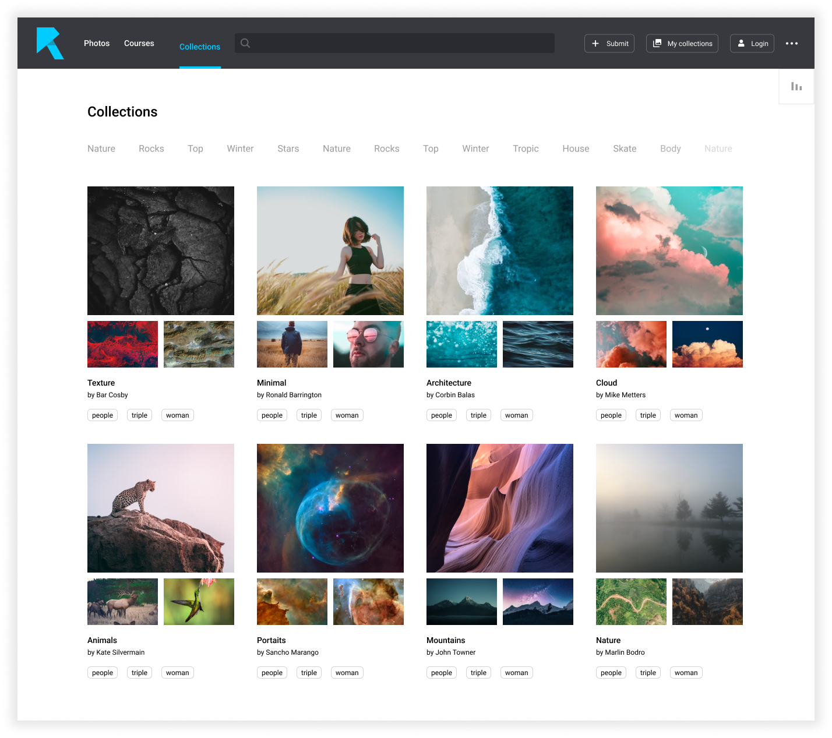The image size is (832, 738).
Task: Click the search magnifier icon
Action: point(245,43)
